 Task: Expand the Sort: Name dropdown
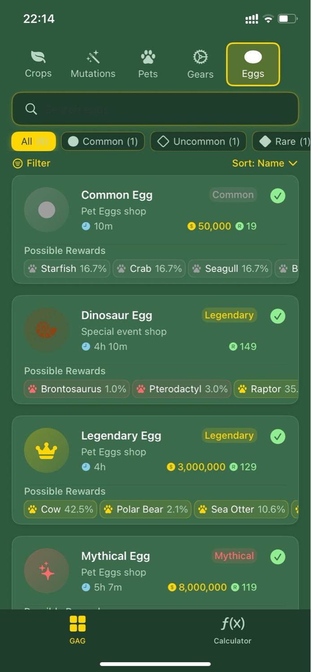(x=264, y=164)
